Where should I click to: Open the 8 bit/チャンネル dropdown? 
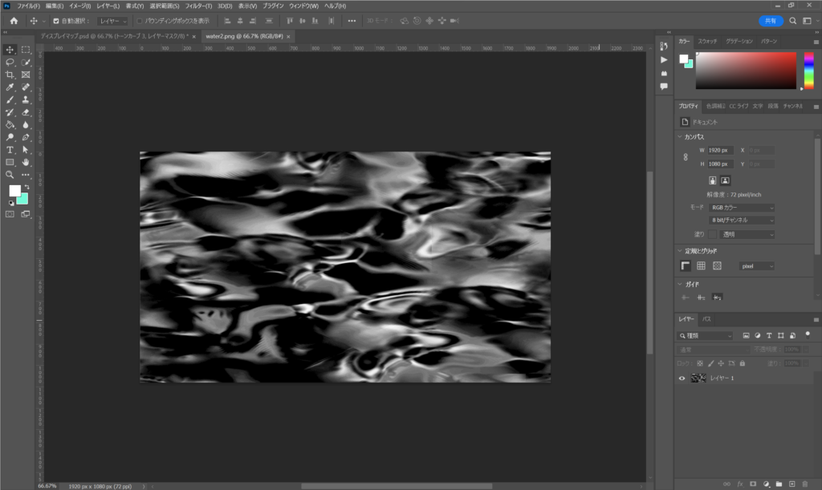742,220
